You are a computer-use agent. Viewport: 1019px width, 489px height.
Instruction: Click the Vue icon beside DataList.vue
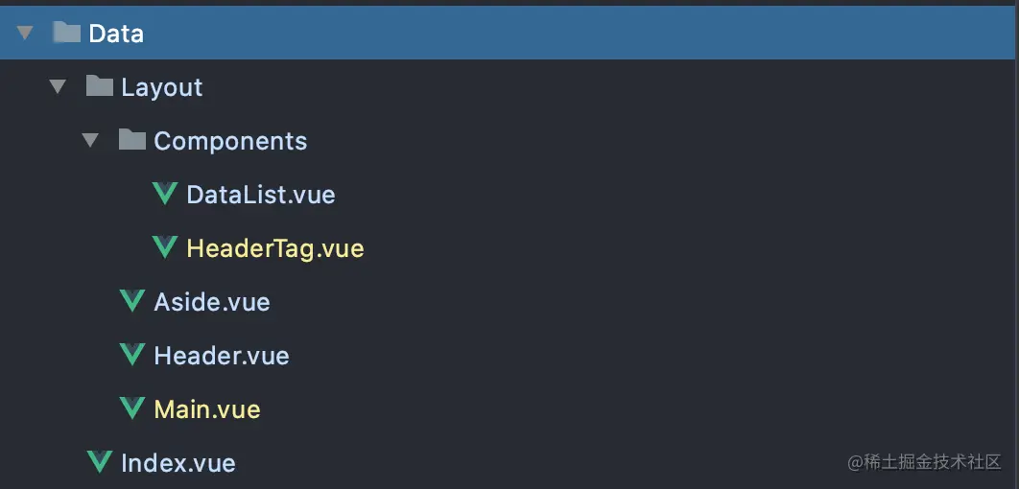(x=165, y=194)
